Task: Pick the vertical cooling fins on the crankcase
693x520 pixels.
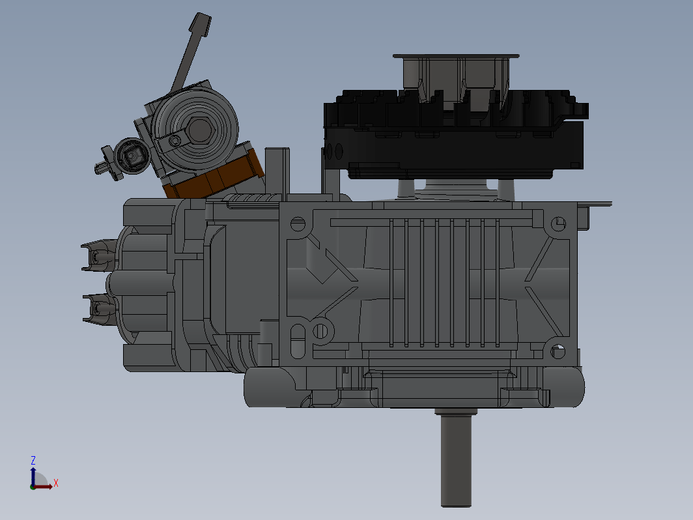Action: tap(444, 283)
